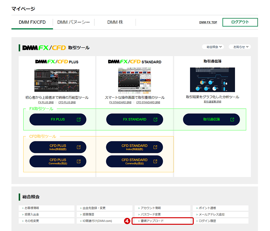Screen dimensions: 270x231
Task: Switch to the DMM バヌーシー tab
Action: tap(73, 22)
